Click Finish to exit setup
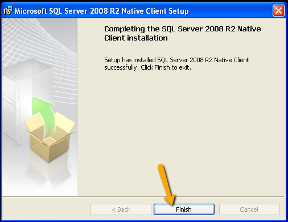 click(184, 209)
